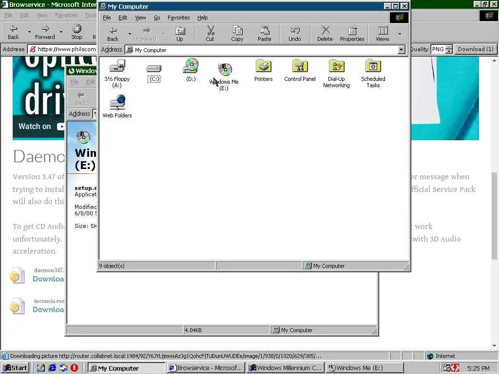Click the Views toolbar button
The image size is (499, 374).
382,34
